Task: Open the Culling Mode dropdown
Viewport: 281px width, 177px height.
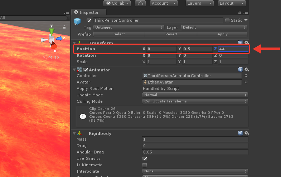Action: click(x=195, y=101)
